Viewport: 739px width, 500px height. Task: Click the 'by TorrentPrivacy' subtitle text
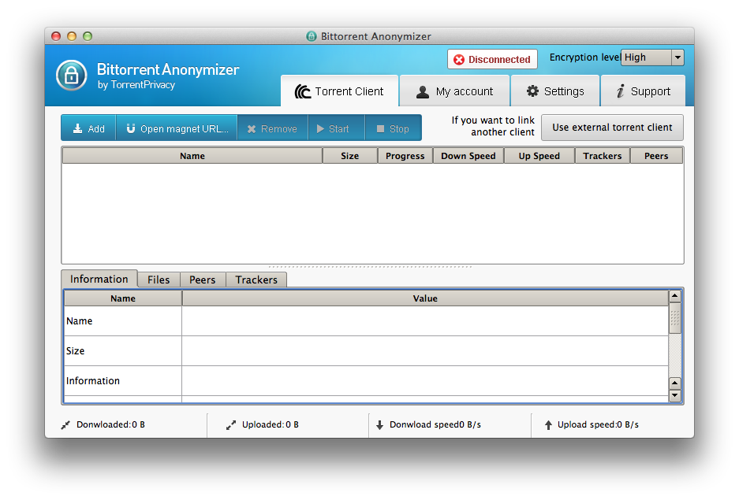(x=136, y=85)
